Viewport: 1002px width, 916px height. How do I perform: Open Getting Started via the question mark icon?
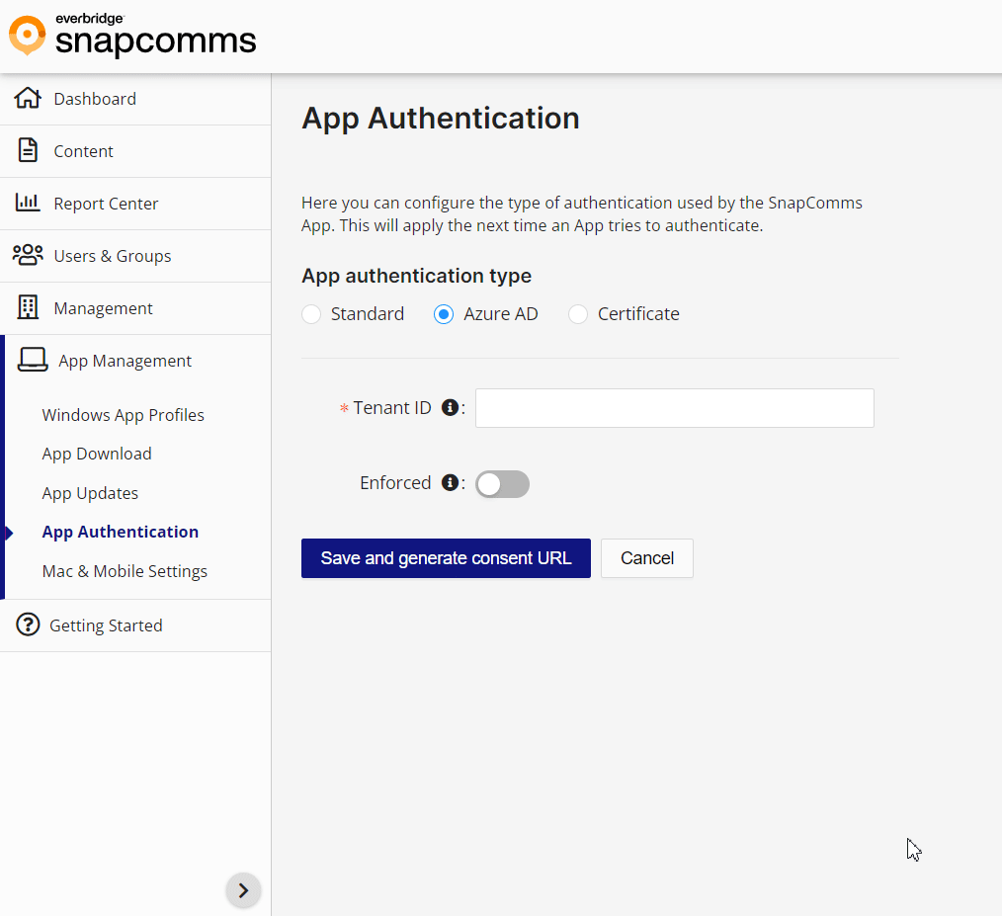click(x=28, y=625)
